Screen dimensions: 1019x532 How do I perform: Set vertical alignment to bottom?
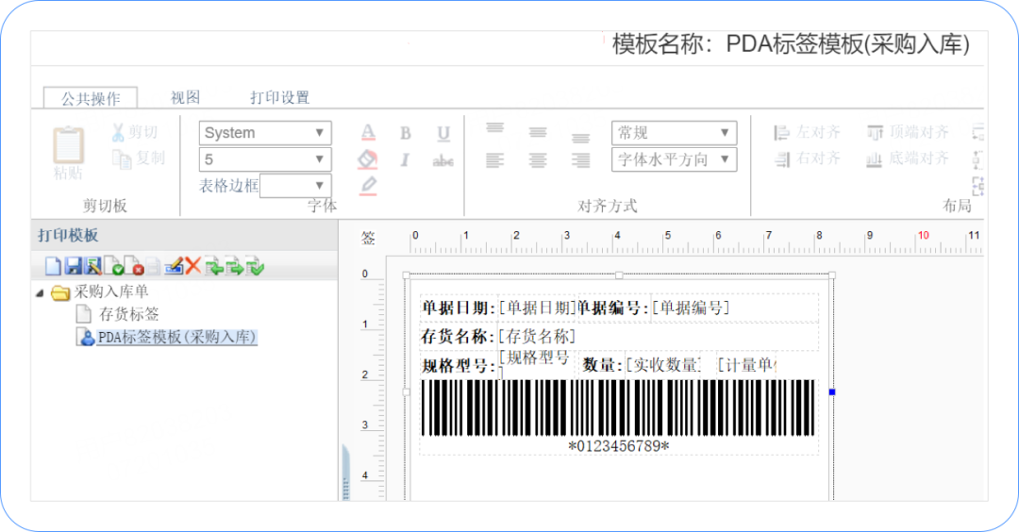pos(581,138)
